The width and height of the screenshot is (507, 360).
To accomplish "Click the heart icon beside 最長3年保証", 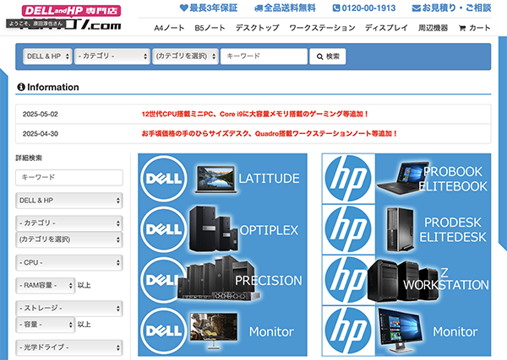I will point(183,8).
